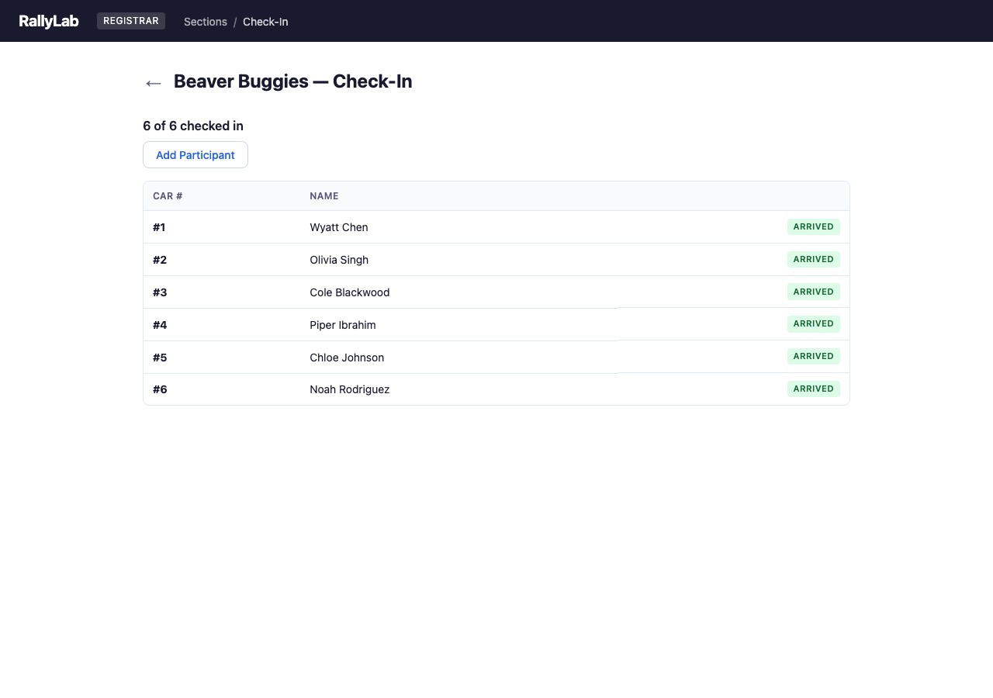Click the ARRIVED badge for Cole Blackwood

pyautogui.click(x=813, y=292)
